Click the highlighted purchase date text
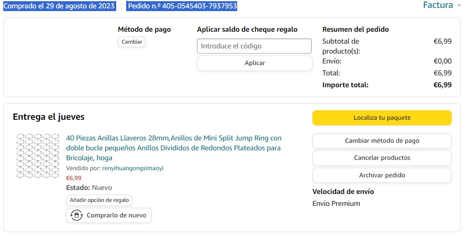The width and height of the screenshot is (476, 236). tap(60, 6)
